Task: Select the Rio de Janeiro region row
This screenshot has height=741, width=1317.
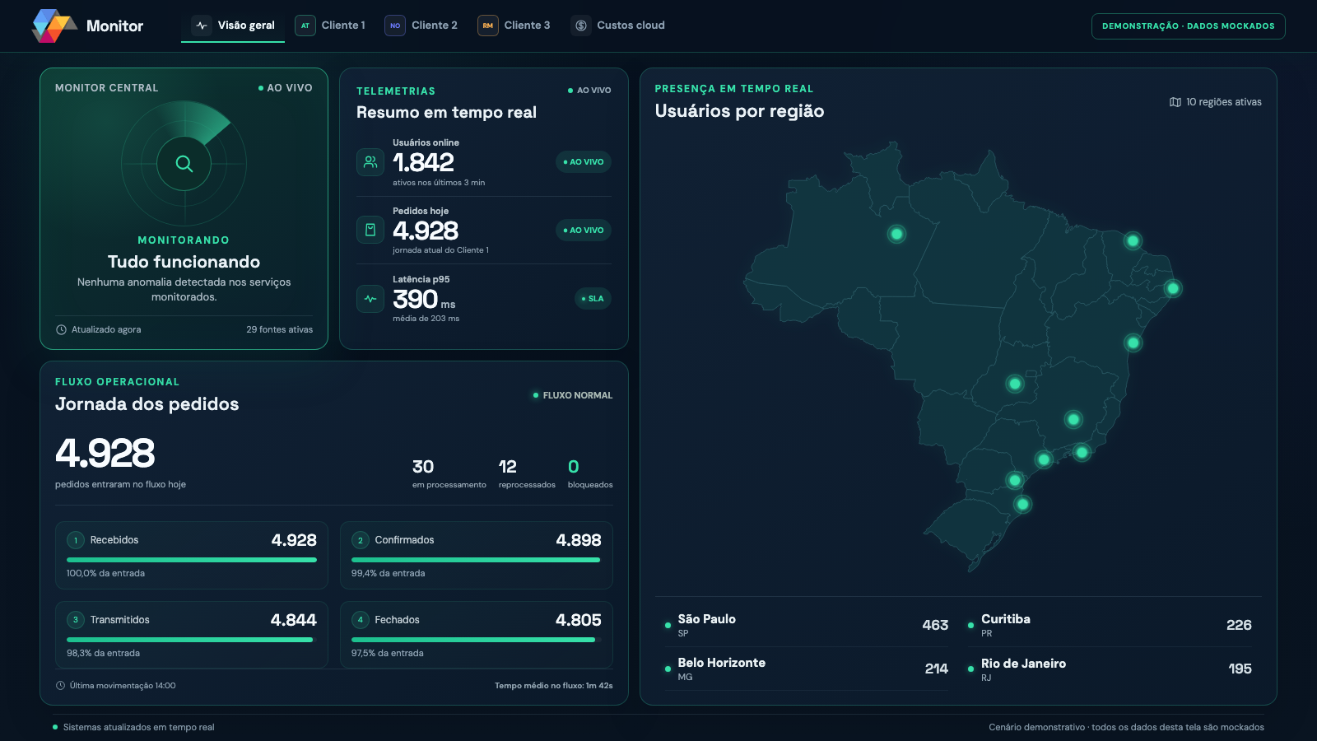Action: 1110,669
